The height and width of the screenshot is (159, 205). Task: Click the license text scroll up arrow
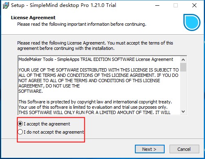(x=183, y=60)
